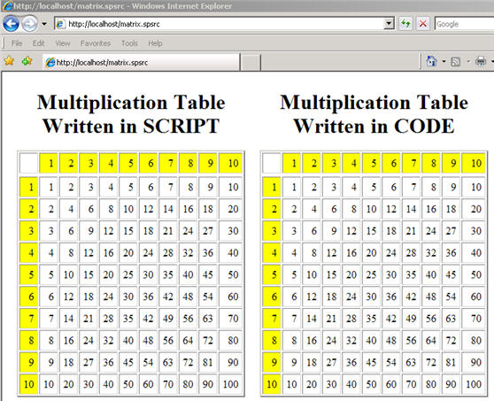The image size is (494, 401).
Task: Click the RSS Feeds icon
Action: (x=456, y=62)
